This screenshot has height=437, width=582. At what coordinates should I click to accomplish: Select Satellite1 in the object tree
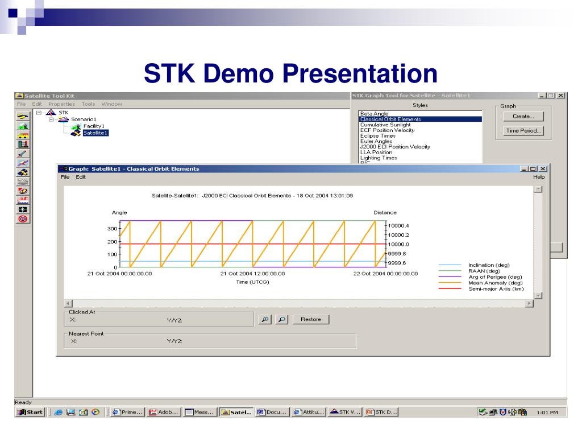95,133
